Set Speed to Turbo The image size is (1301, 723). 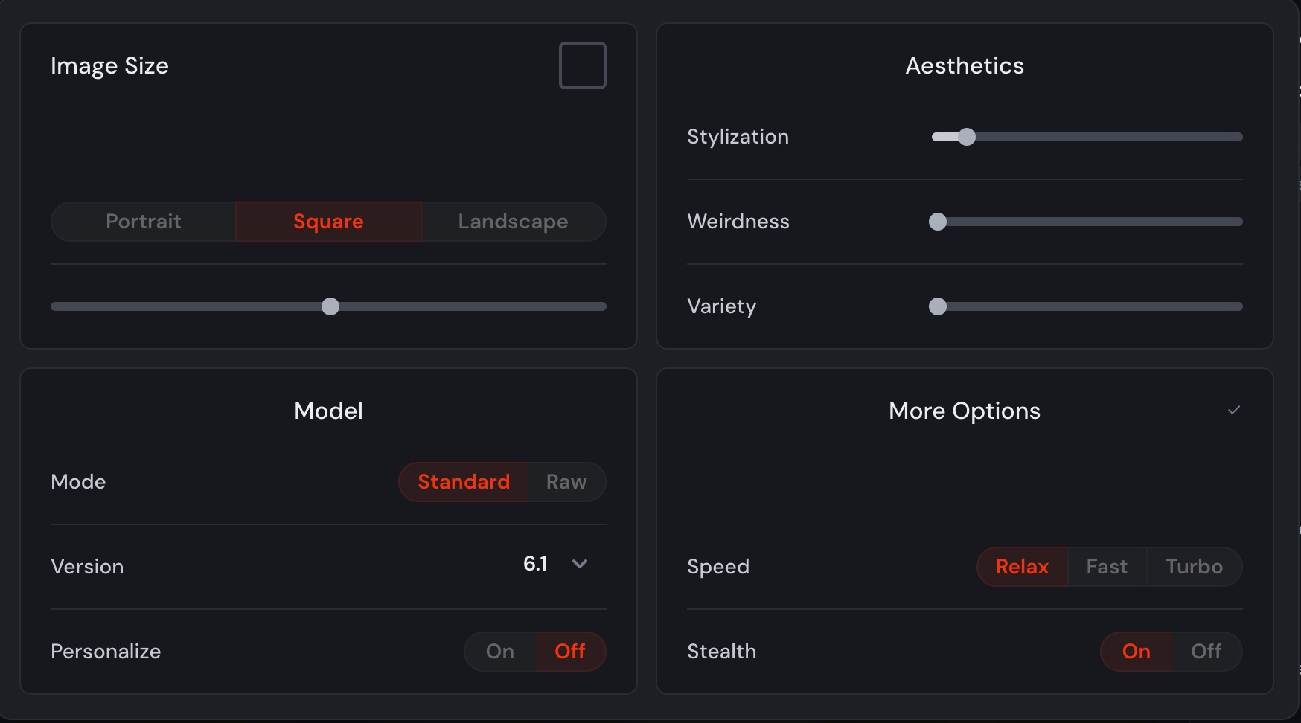[1194, 567]
